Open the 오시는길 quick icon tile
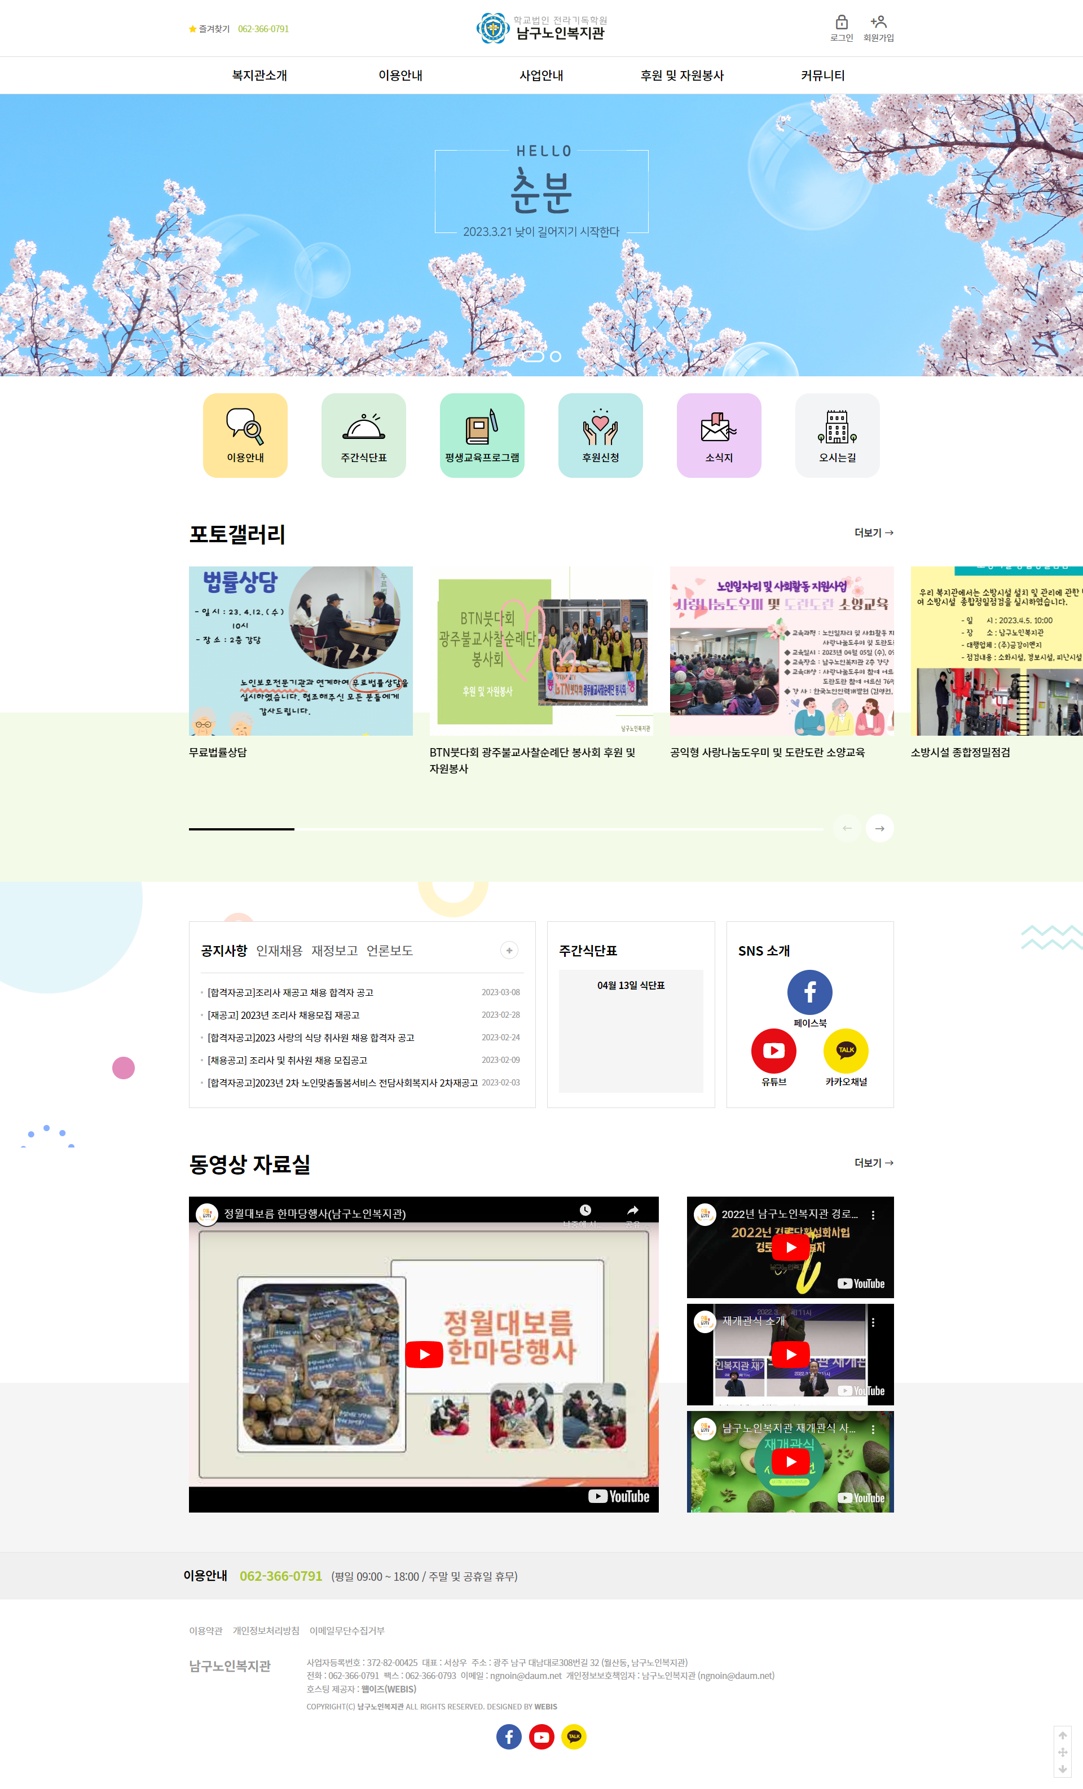The height and width of the screenshot is (1789, 1083). 838,436
